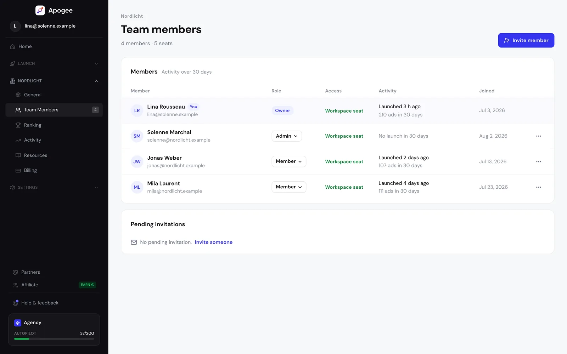
Task: Click the Ranking trophy icon
Action: 18,125
